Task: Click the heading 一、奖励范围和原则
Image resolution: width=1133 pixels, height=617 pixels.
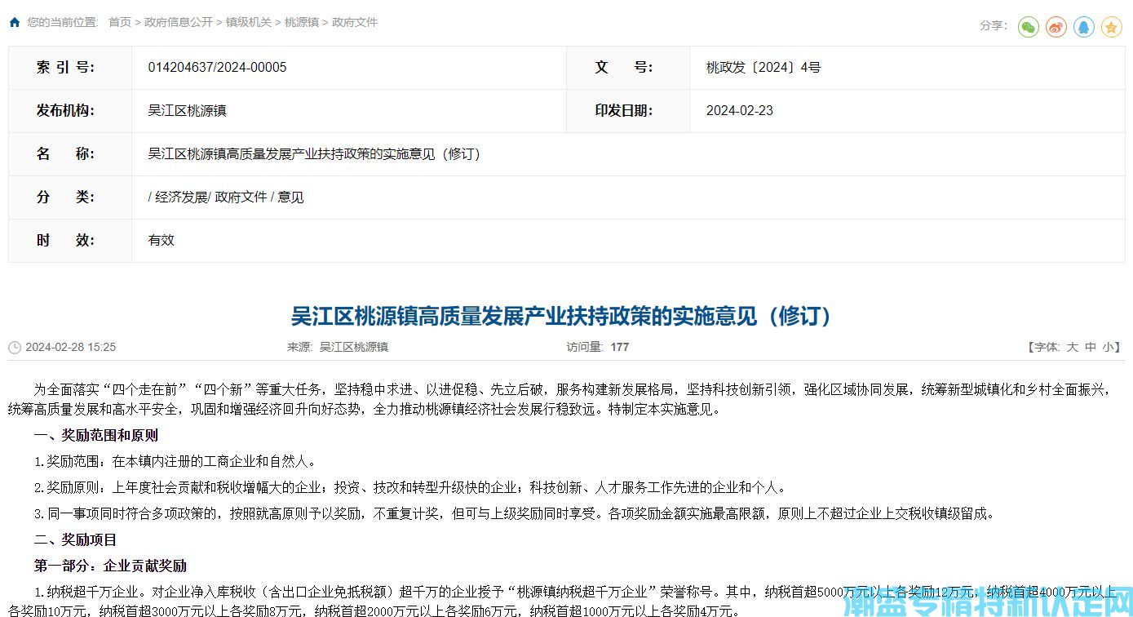Action: coord(96,436)
